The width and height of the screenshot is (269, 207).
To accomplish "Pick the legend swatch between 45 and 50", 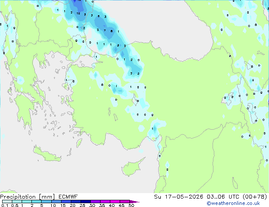I will (125, 202).
